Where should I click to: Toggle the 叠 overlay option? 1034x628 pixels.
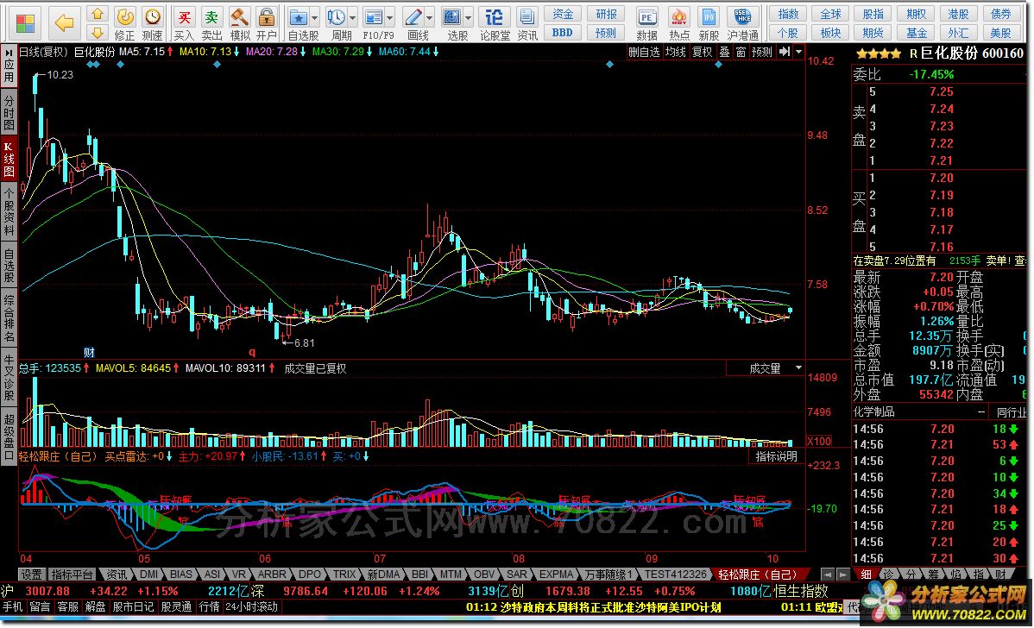[x=724, y=52]
